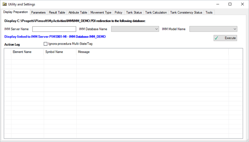Click into the IMM Server Name field
249x142 pixels.
tap(54, 29)
